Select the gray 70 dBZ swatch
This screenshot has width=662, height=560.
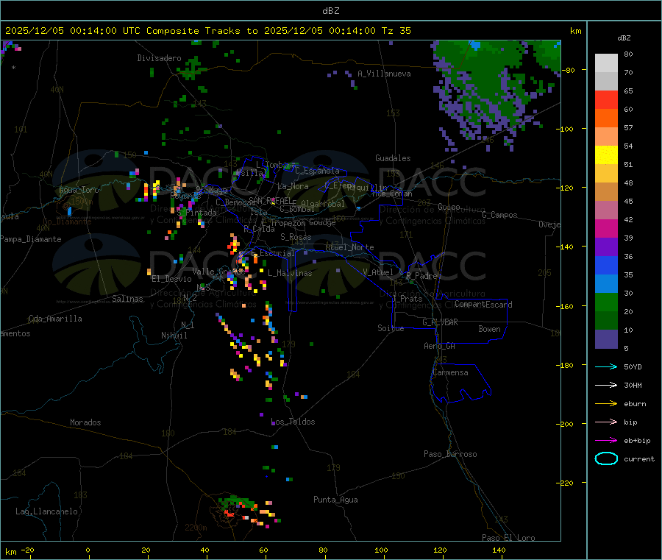[606, 82]
